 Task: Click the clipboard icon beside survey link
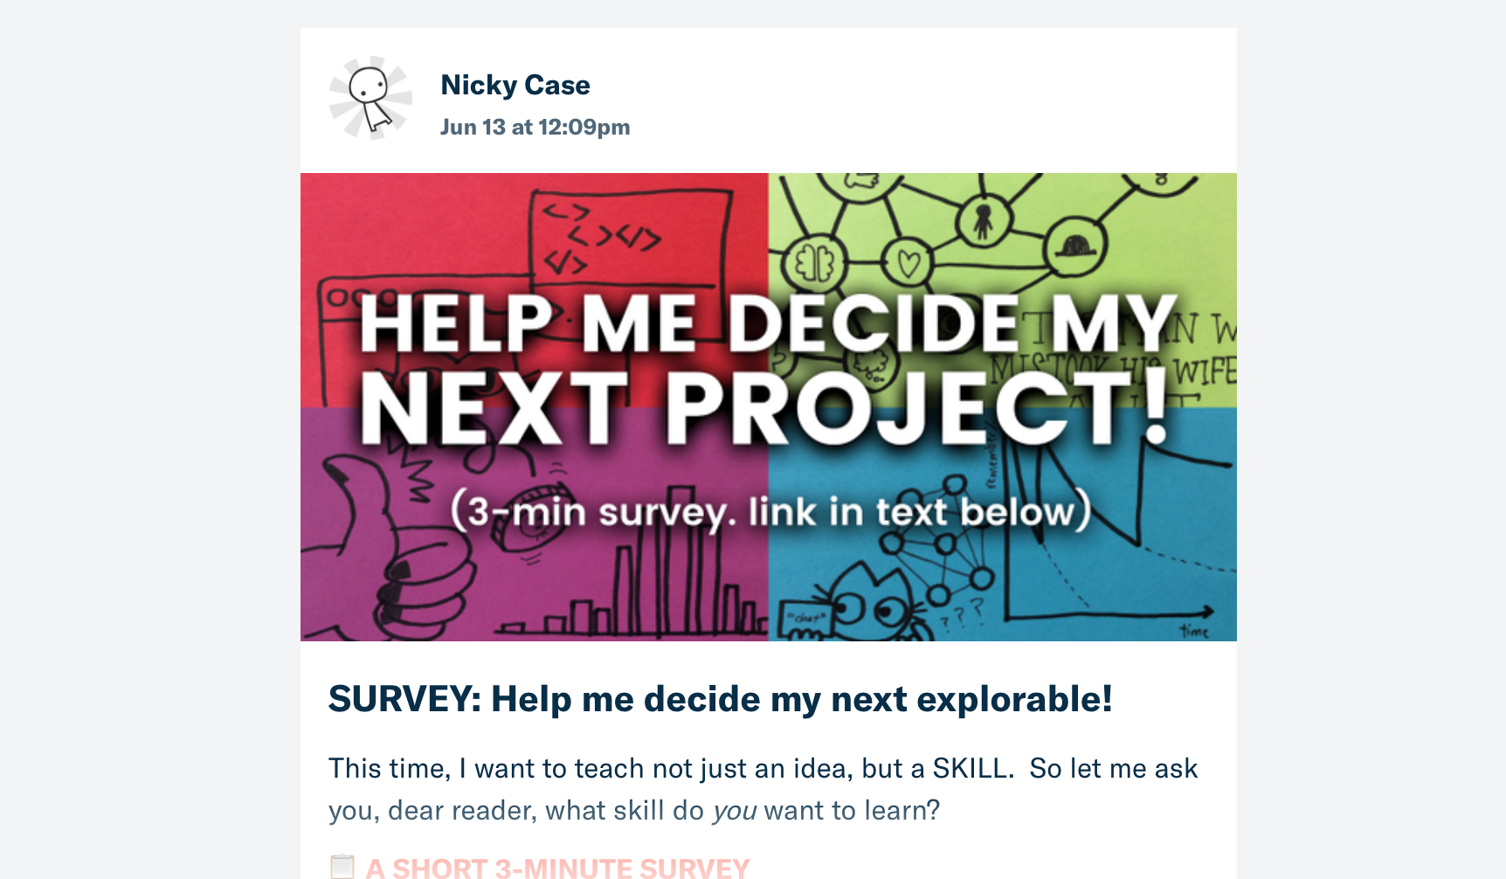342,867
